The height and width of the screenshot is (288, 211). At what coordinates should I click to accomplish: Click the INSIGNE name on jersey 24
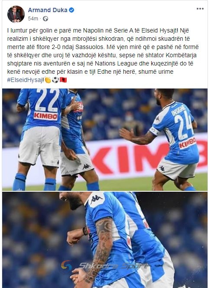pos(178,110)
